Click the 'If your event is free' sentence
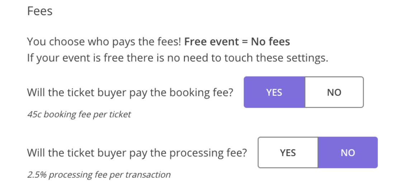406x186 pixels. (x=178, y=58)
